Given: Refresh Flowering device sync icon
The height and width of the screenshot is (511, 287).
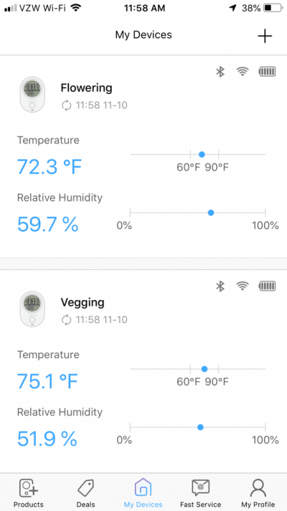Looking at the screenshot, I should click(x=67, y=106).
